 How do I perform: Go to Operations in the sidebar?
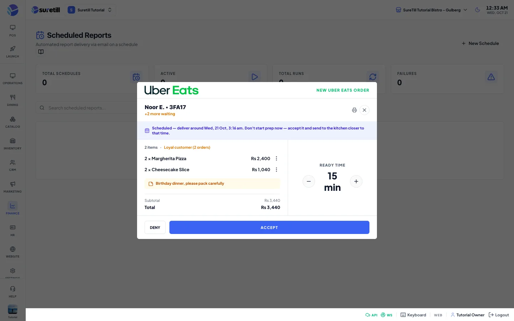[12, 79]
